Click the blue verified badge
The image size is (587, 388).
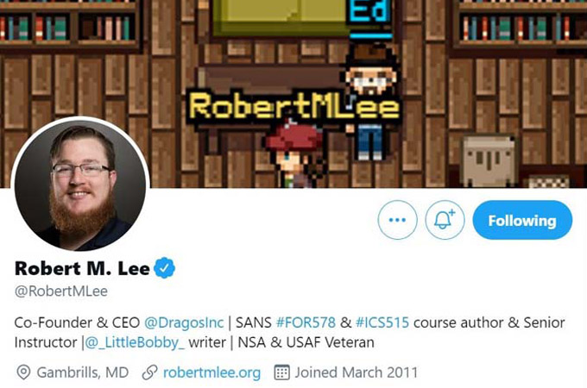tap(165, 268)
